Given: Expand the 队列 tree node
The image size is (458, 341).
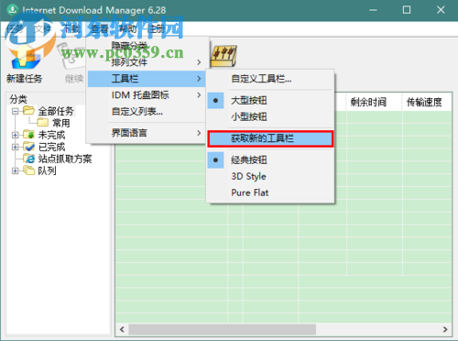Looking at the screenshot, I should pyautogui.click(x=15, y=170).
